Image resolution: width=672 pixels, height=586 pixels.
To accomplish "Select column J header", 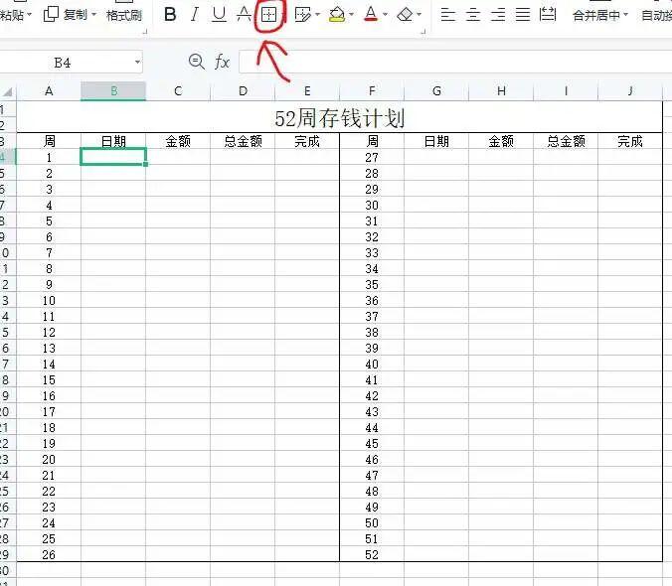I will pyautogui.click(x=630, y=91).
